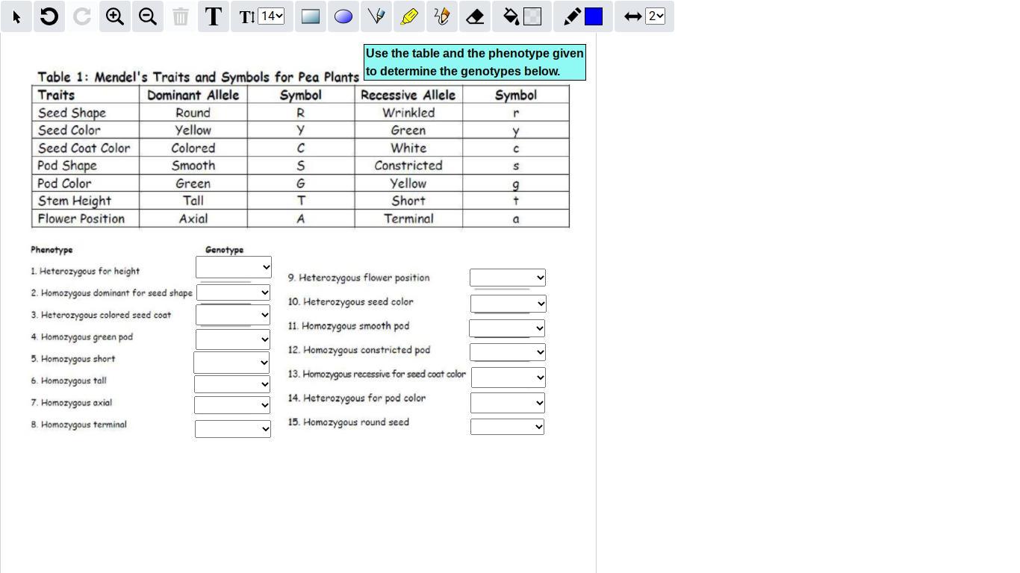Image resolution: width=1020 pixels, height=573 pixels.
Task: Open genotype dropdown for homozygous recessive seed coat color
Action: click(509, 378)
